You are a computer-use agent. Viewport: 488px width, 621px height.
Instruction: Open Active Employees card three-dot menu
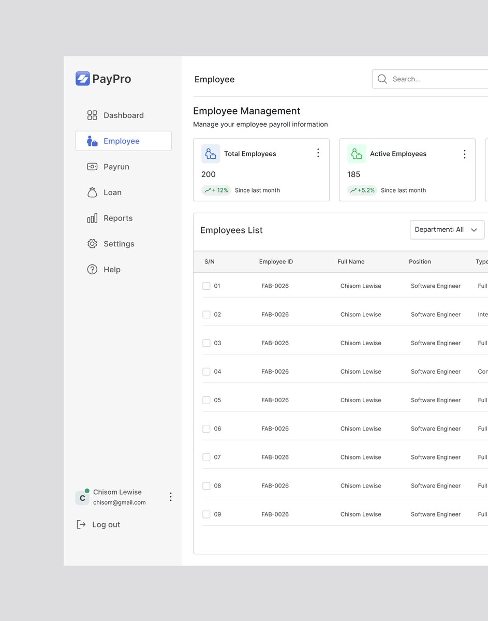464,154
